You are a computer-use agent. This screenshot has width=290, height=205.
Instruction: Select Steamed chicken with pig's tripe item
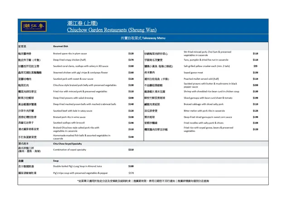80,73
